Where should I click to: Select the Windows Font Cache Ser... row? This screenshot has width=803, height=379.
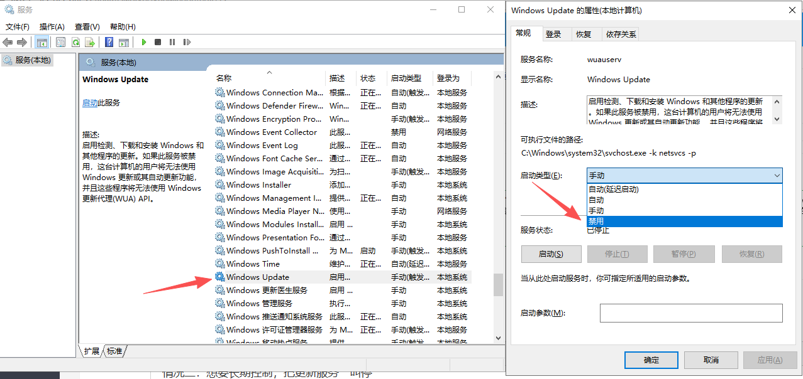tap(343, 158)
